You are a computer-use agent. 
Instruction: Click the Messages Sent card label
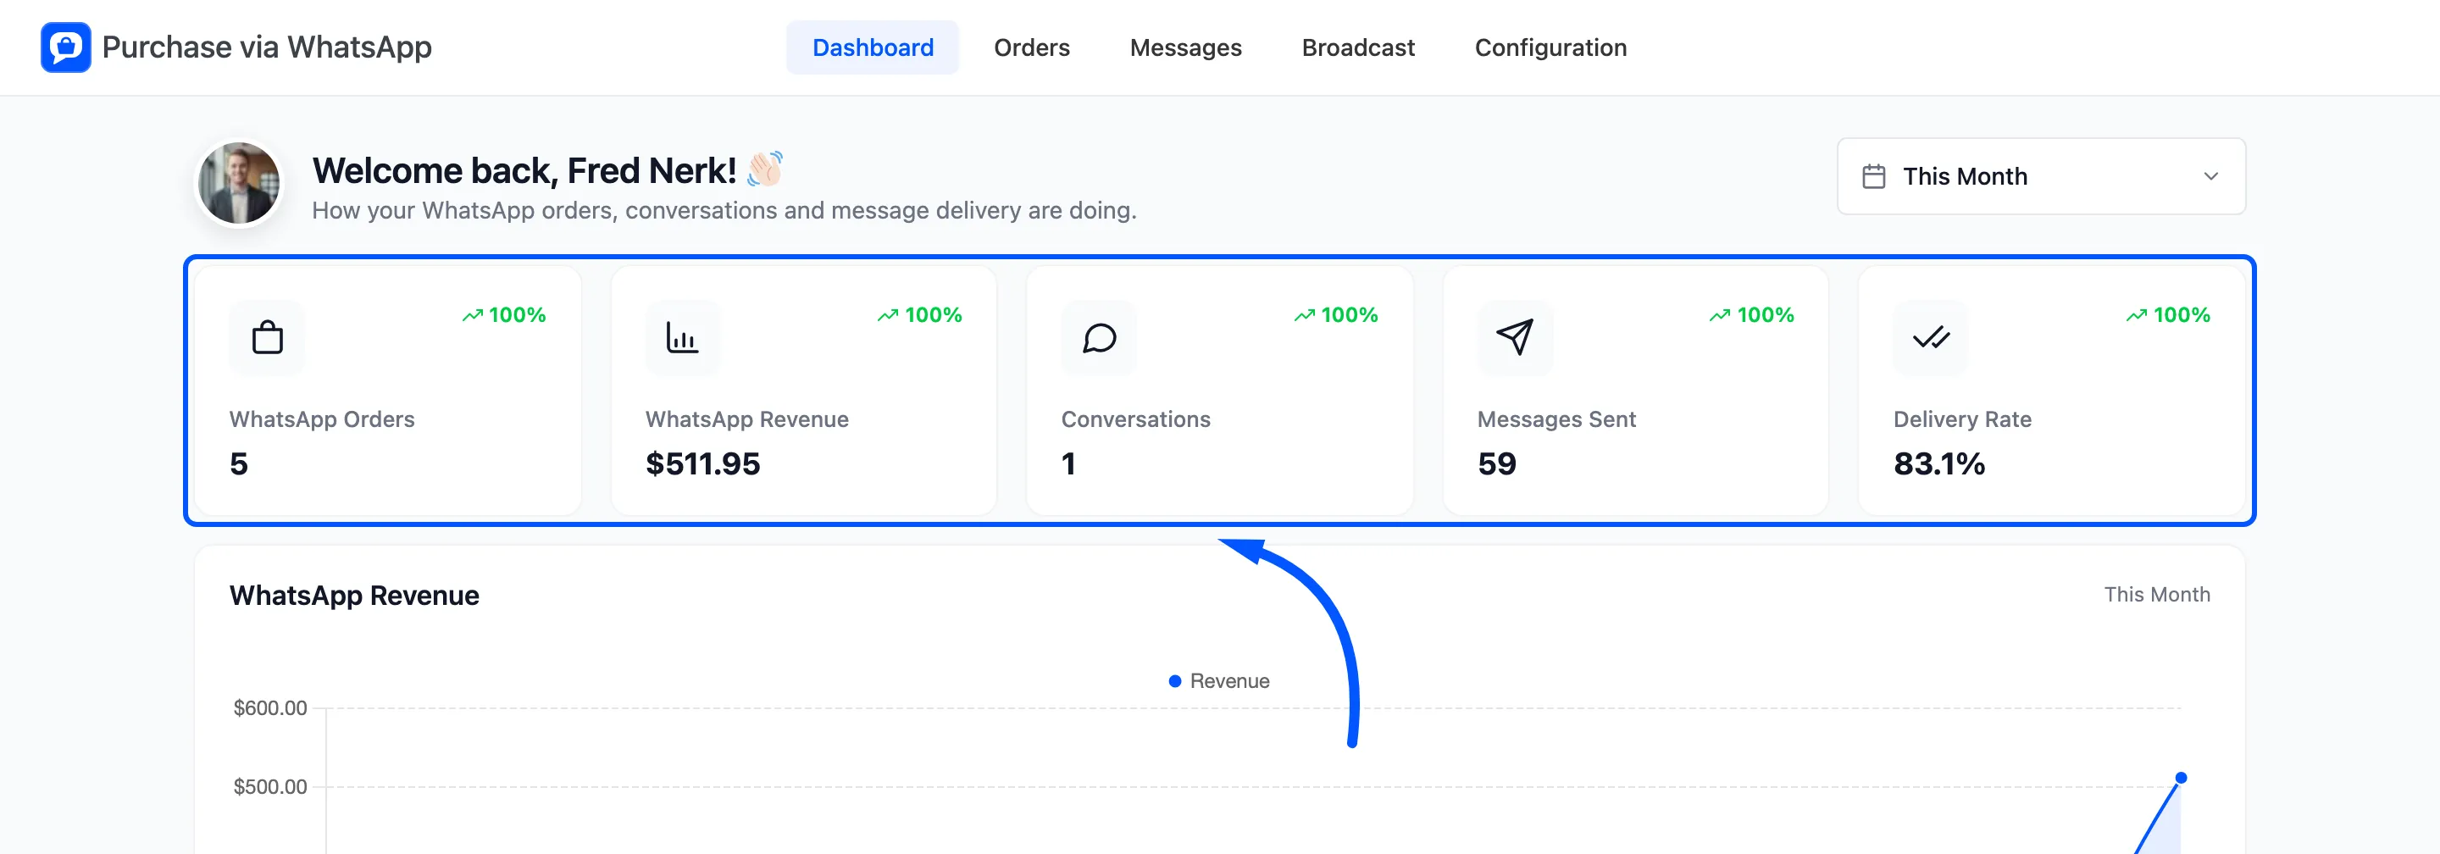(1556, 419)
